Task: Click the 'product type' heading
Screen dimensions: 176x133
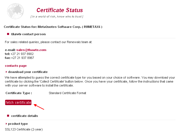Action: point(18,124)
